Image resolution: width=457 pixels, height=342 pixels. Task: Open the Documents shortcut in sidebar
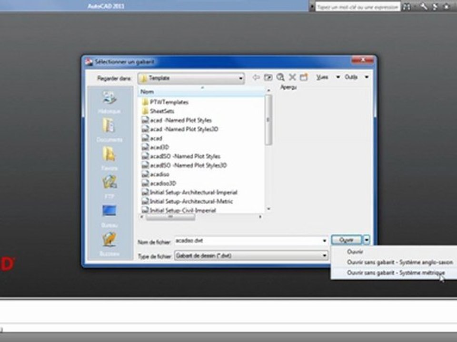coord(109,130)
